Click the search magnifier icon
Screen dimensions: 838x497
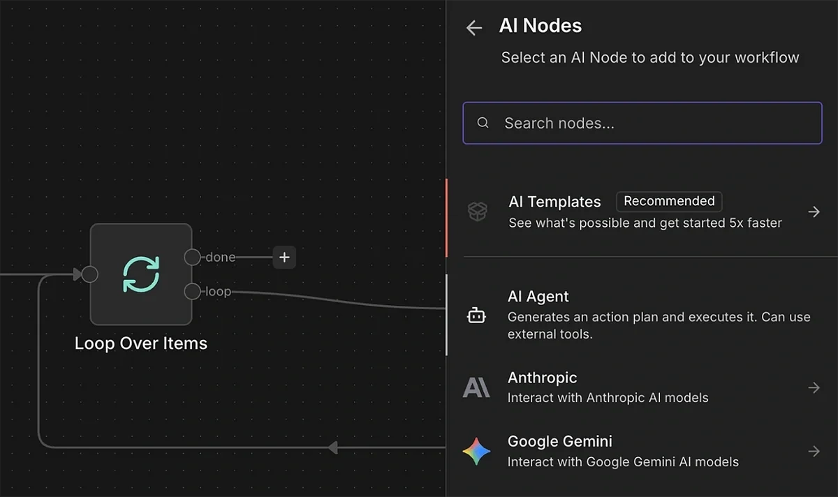(x=483, y=123)
